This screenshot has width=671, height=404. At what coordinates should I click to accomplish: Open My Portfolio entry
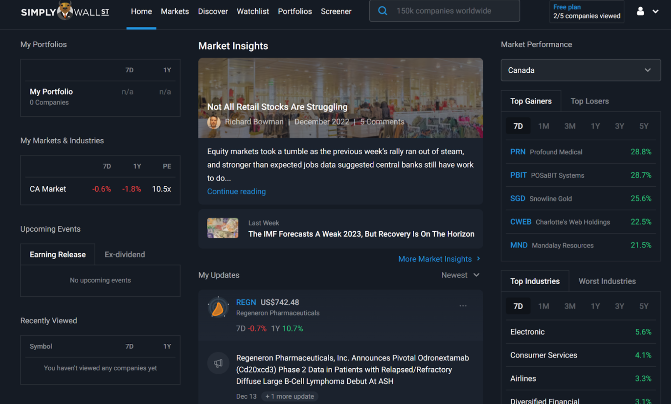click(x=100, y=97)
